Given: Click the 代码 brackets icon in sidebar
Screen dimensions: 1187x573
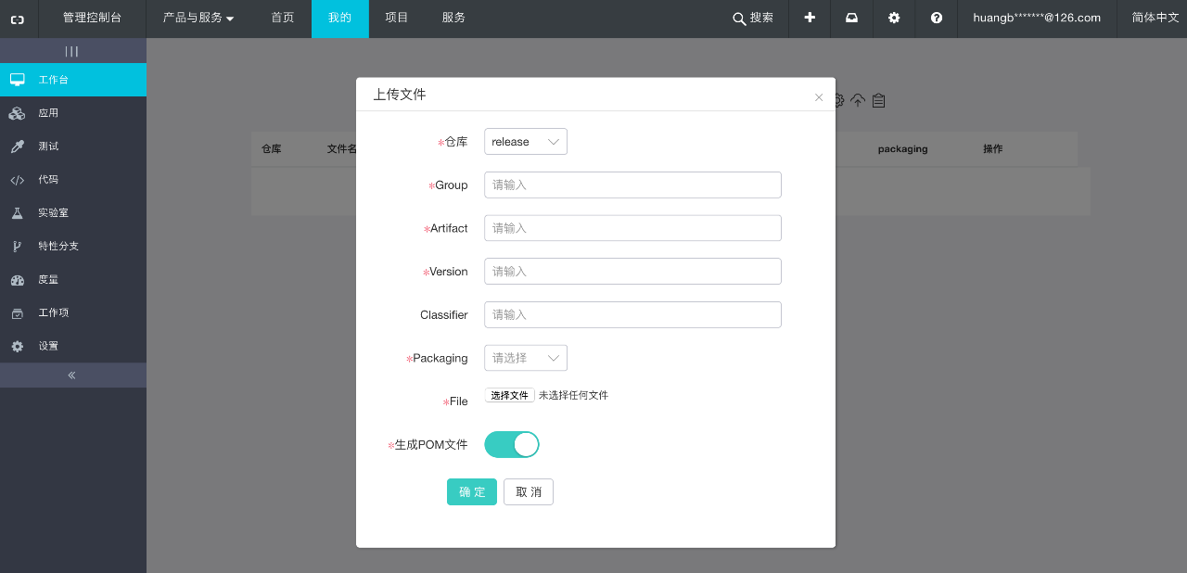Looking at the screenshot, I should click(18, 180).
